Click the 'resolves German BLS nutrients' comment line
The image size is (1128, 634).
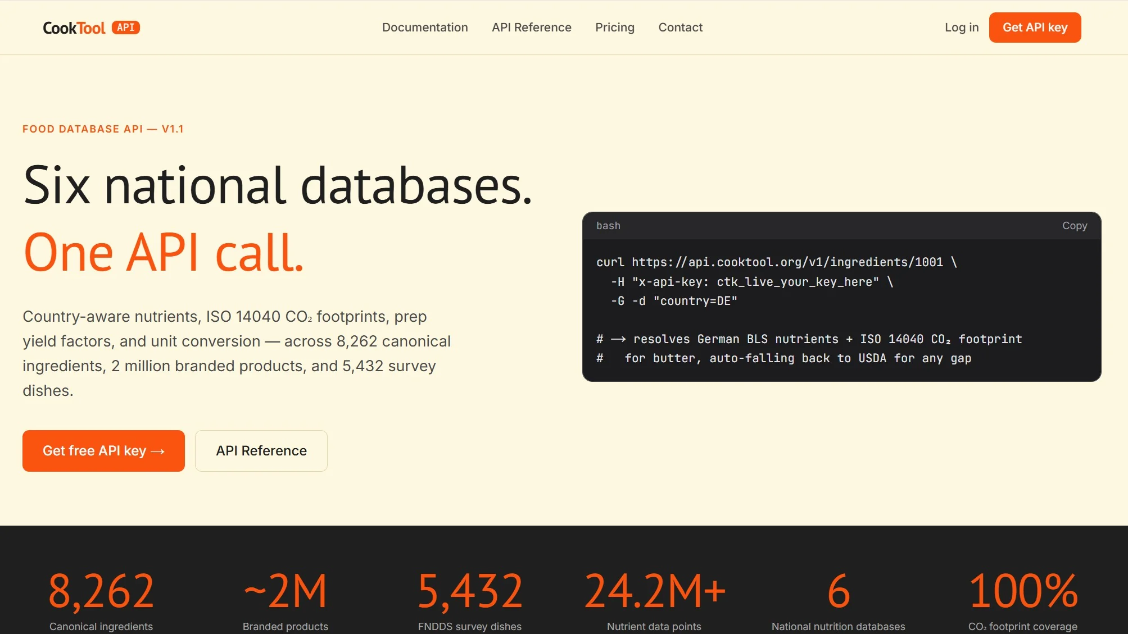[809, 339]
